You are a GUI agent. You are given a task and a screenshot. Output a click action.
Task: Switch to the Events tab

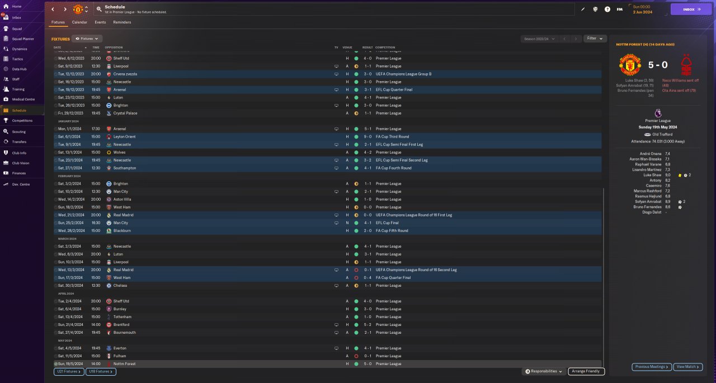(x=100, y=22)
